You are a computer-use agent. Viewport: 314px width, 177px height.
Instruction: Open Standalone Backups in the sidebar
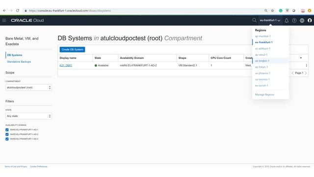(x=19, y=62)
